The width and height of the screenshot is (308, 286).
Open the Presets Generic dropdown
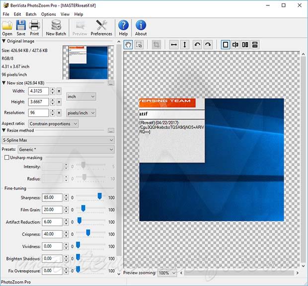tap(66, 149)
